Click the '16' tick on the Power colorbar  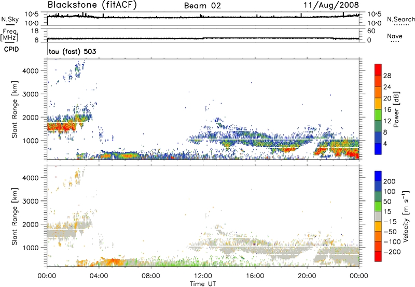pyautogui.click(x=387, y=110)
